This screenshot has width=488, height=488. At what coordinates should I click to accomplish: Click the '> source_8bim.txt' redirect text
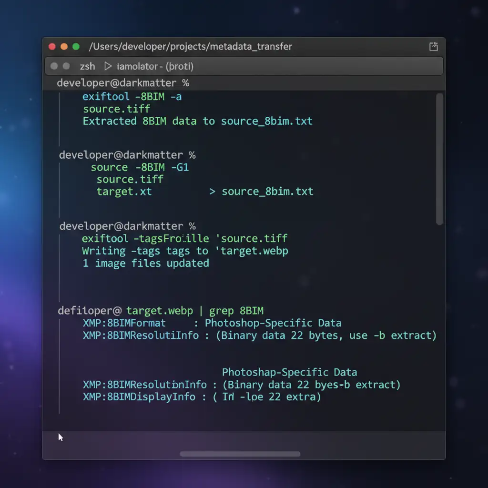tap(261, 192)
